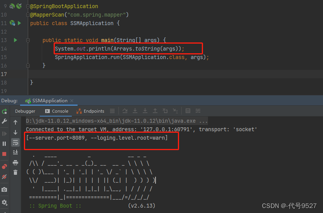Open the debugger settings gear
Viewport: 323px width, 213px height.
4,203
